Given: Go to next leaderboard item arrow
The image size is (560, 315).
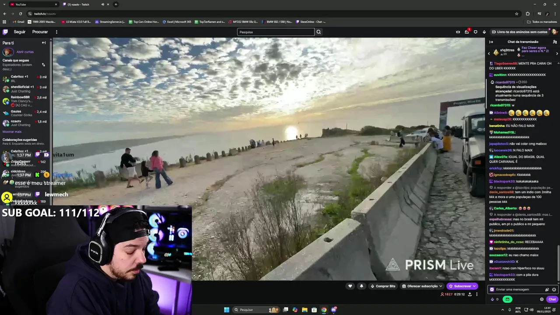Looking at the screenshot, I should tap(557, 53).
